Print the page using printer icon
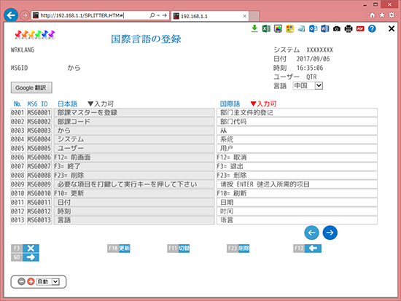The height and width of the screenshot is (301, 401). point(349,28)
